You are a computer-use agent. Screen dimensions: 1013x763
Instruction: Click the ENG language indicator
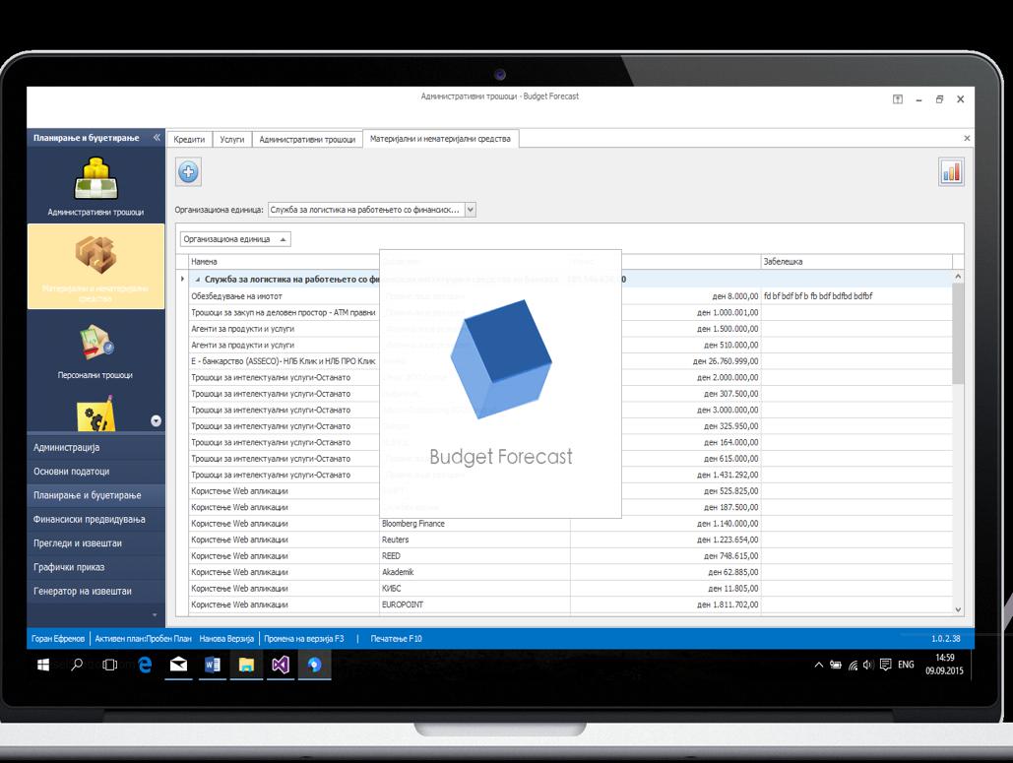(906, 665)
